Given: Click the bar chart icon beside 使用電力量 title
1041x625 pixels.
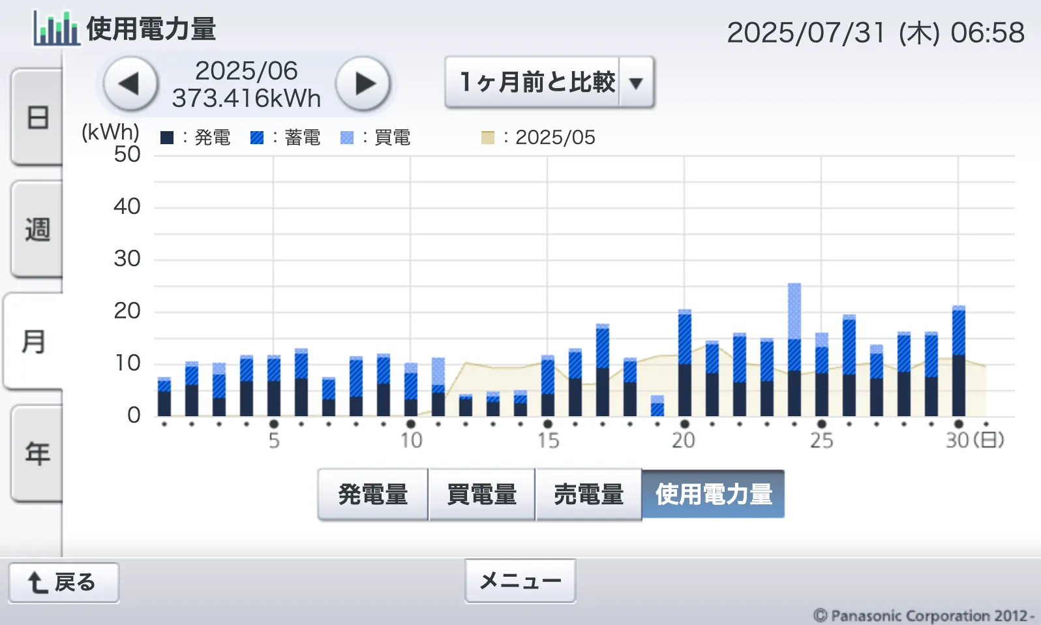Looking at the screenshot, I should point(56,29).
